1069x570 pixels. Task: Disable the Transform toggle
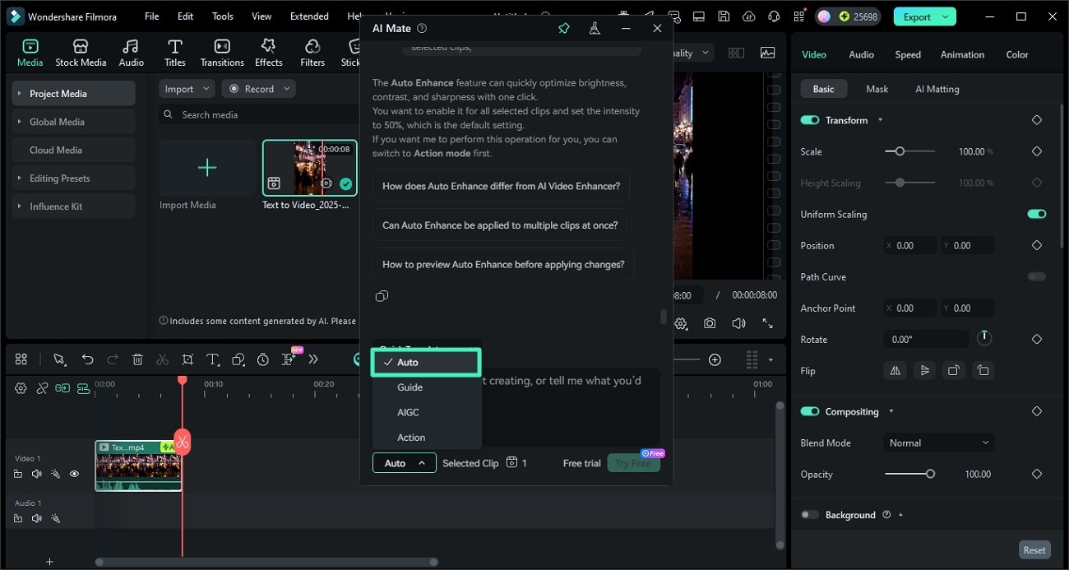810,120
